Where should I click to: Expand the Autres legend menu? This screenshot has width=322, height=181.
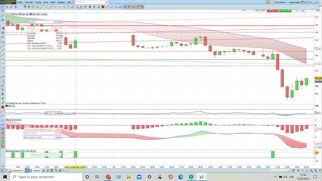coord(44,14)
